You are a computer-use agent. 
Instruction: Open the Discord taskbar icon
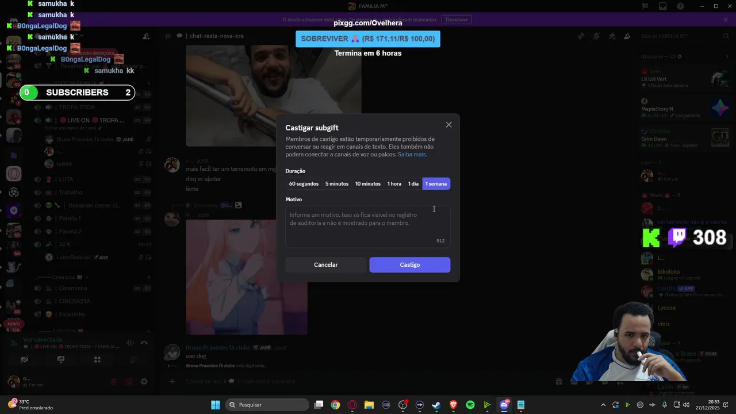pyautogui.click(x=504, y=405)
